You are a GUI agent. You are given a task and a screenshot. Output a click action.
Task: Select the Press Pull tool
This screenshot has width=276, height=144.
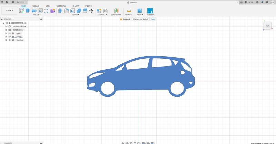tap(60, 11)
